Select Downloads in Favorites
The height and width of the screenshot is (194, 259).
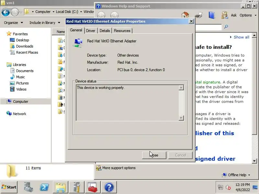25,46
